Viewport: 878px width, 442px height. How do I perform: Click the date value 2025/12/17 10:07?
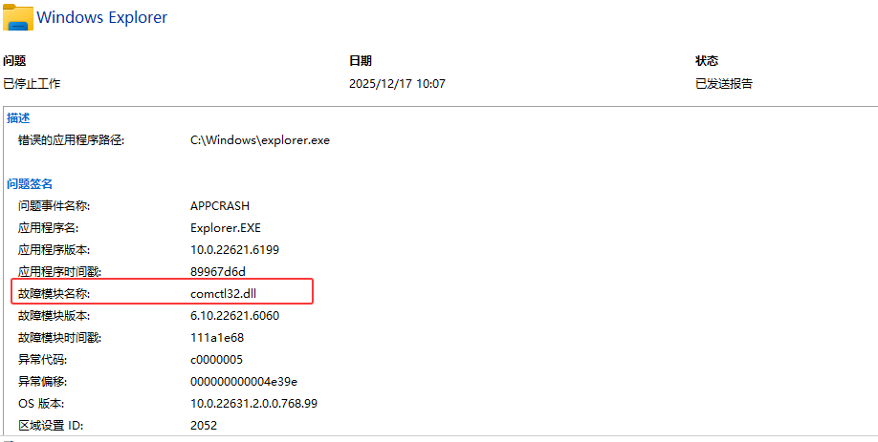click(x=397, y=84)
